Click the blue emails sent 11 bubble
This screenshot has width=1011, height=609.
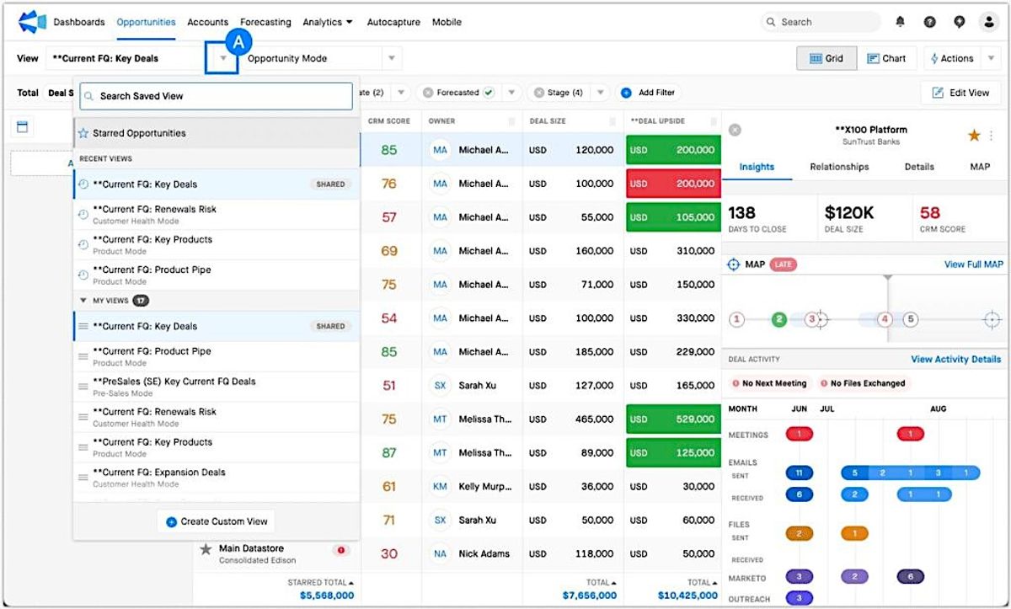[x=799, y=473]
